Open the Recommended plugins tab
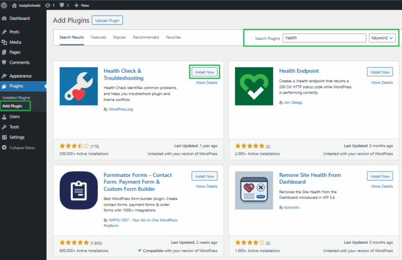The image size is (402, 260). coord(146,38)
